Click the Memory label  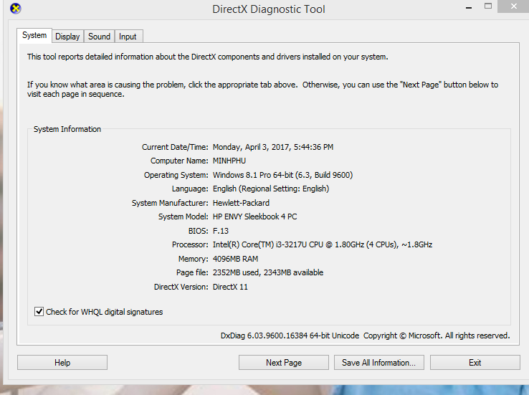point(194,259)
